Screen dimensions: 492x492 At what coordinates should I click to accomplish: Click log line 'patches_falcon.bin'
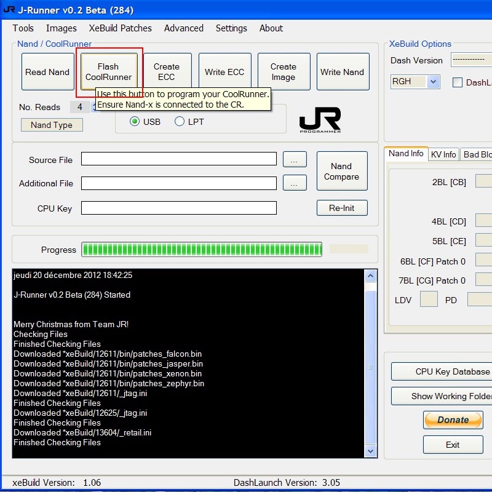pyautogui.click(x=108, y=354)
